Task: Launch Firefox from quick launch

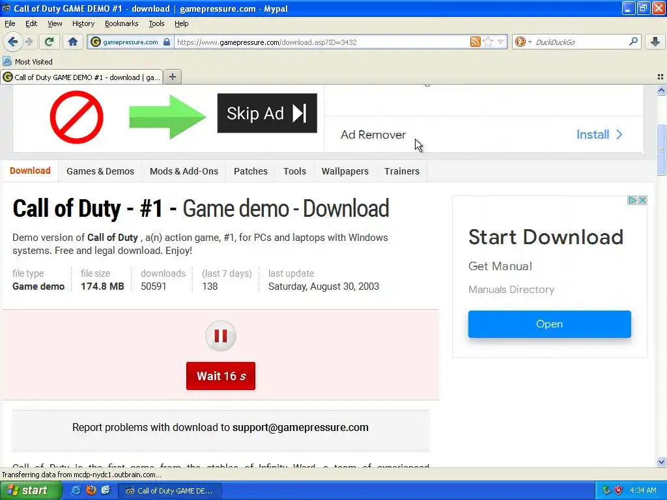Action: (x=91, y=490)
